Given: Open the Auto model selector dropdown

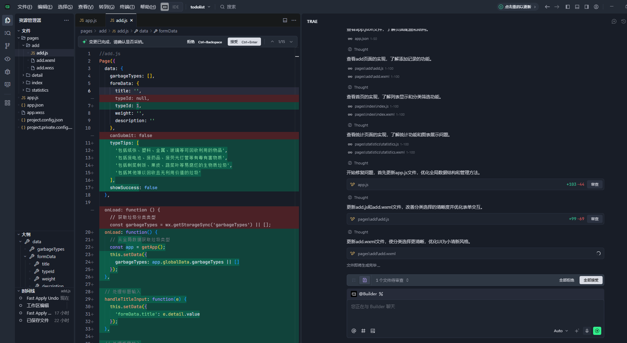Looking at the screenshot, I should (561, 331).
